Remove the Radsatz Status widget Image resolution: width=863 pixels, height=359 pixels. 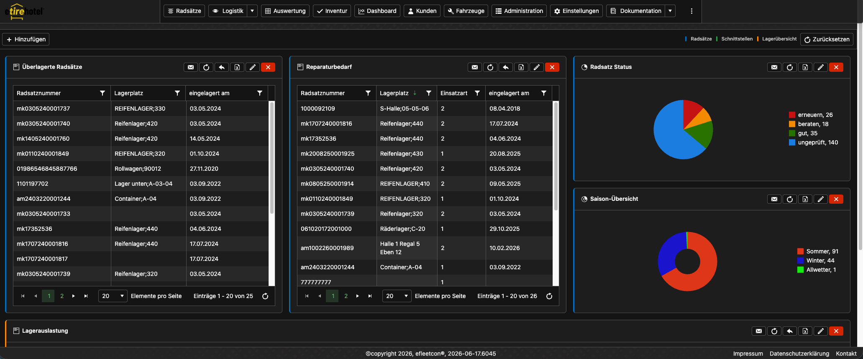(x=836, y=67)
